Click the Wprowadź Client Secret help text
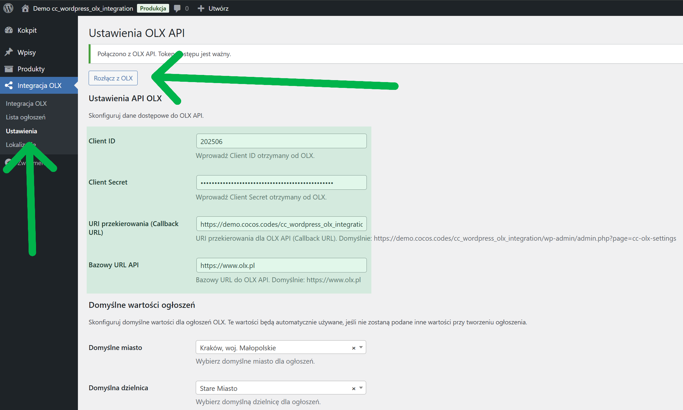The width and height of the screenshot is (683, 410). tap(261, 197)
